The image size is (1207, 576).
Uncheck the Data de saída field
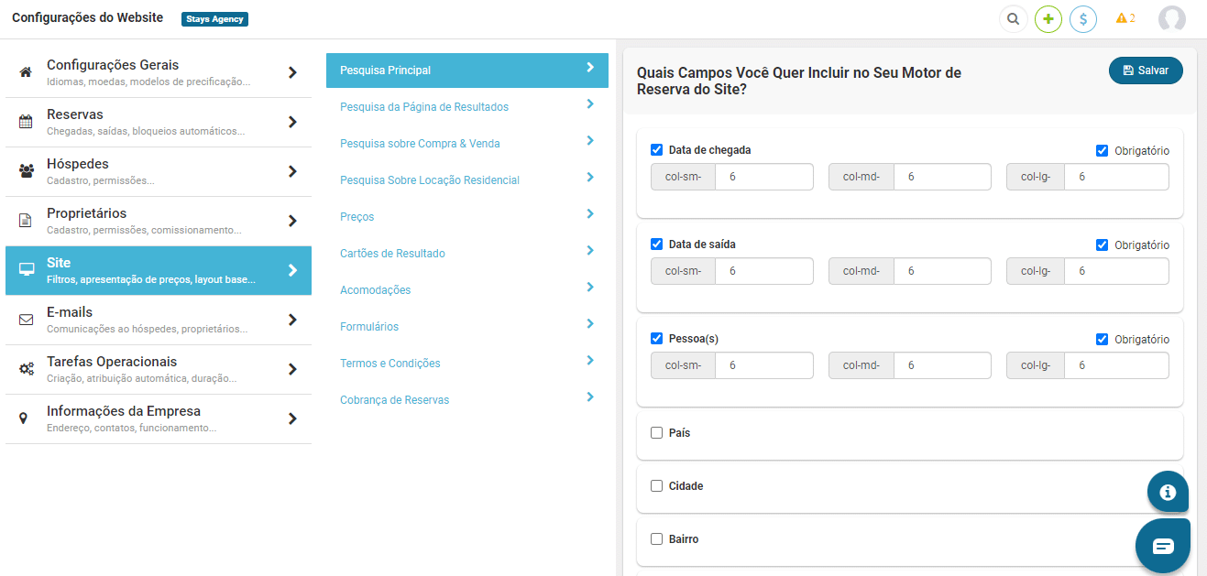coord(656,245)
